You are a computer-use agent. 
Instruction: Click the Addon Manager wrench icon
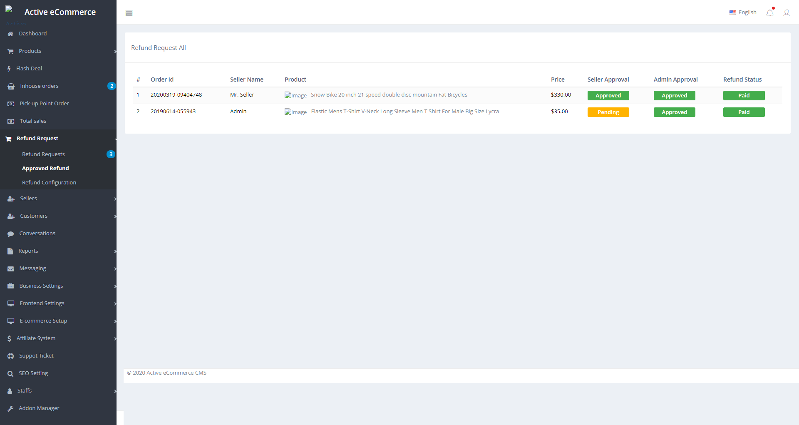coord(10,409)
